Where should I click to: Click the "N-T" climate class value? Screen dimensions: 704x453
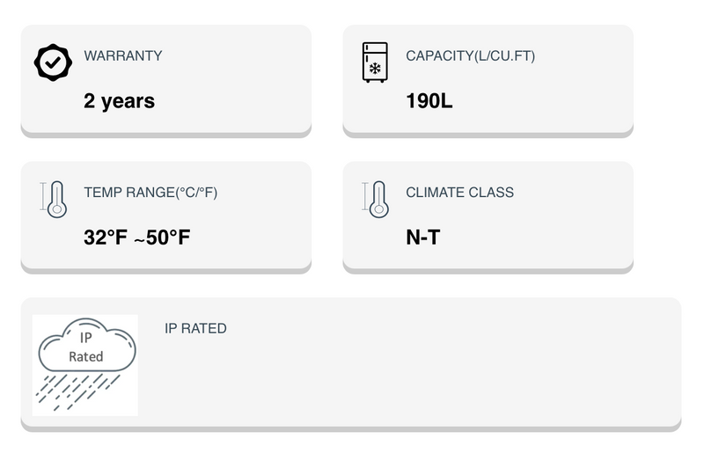[x=422, y=237]
